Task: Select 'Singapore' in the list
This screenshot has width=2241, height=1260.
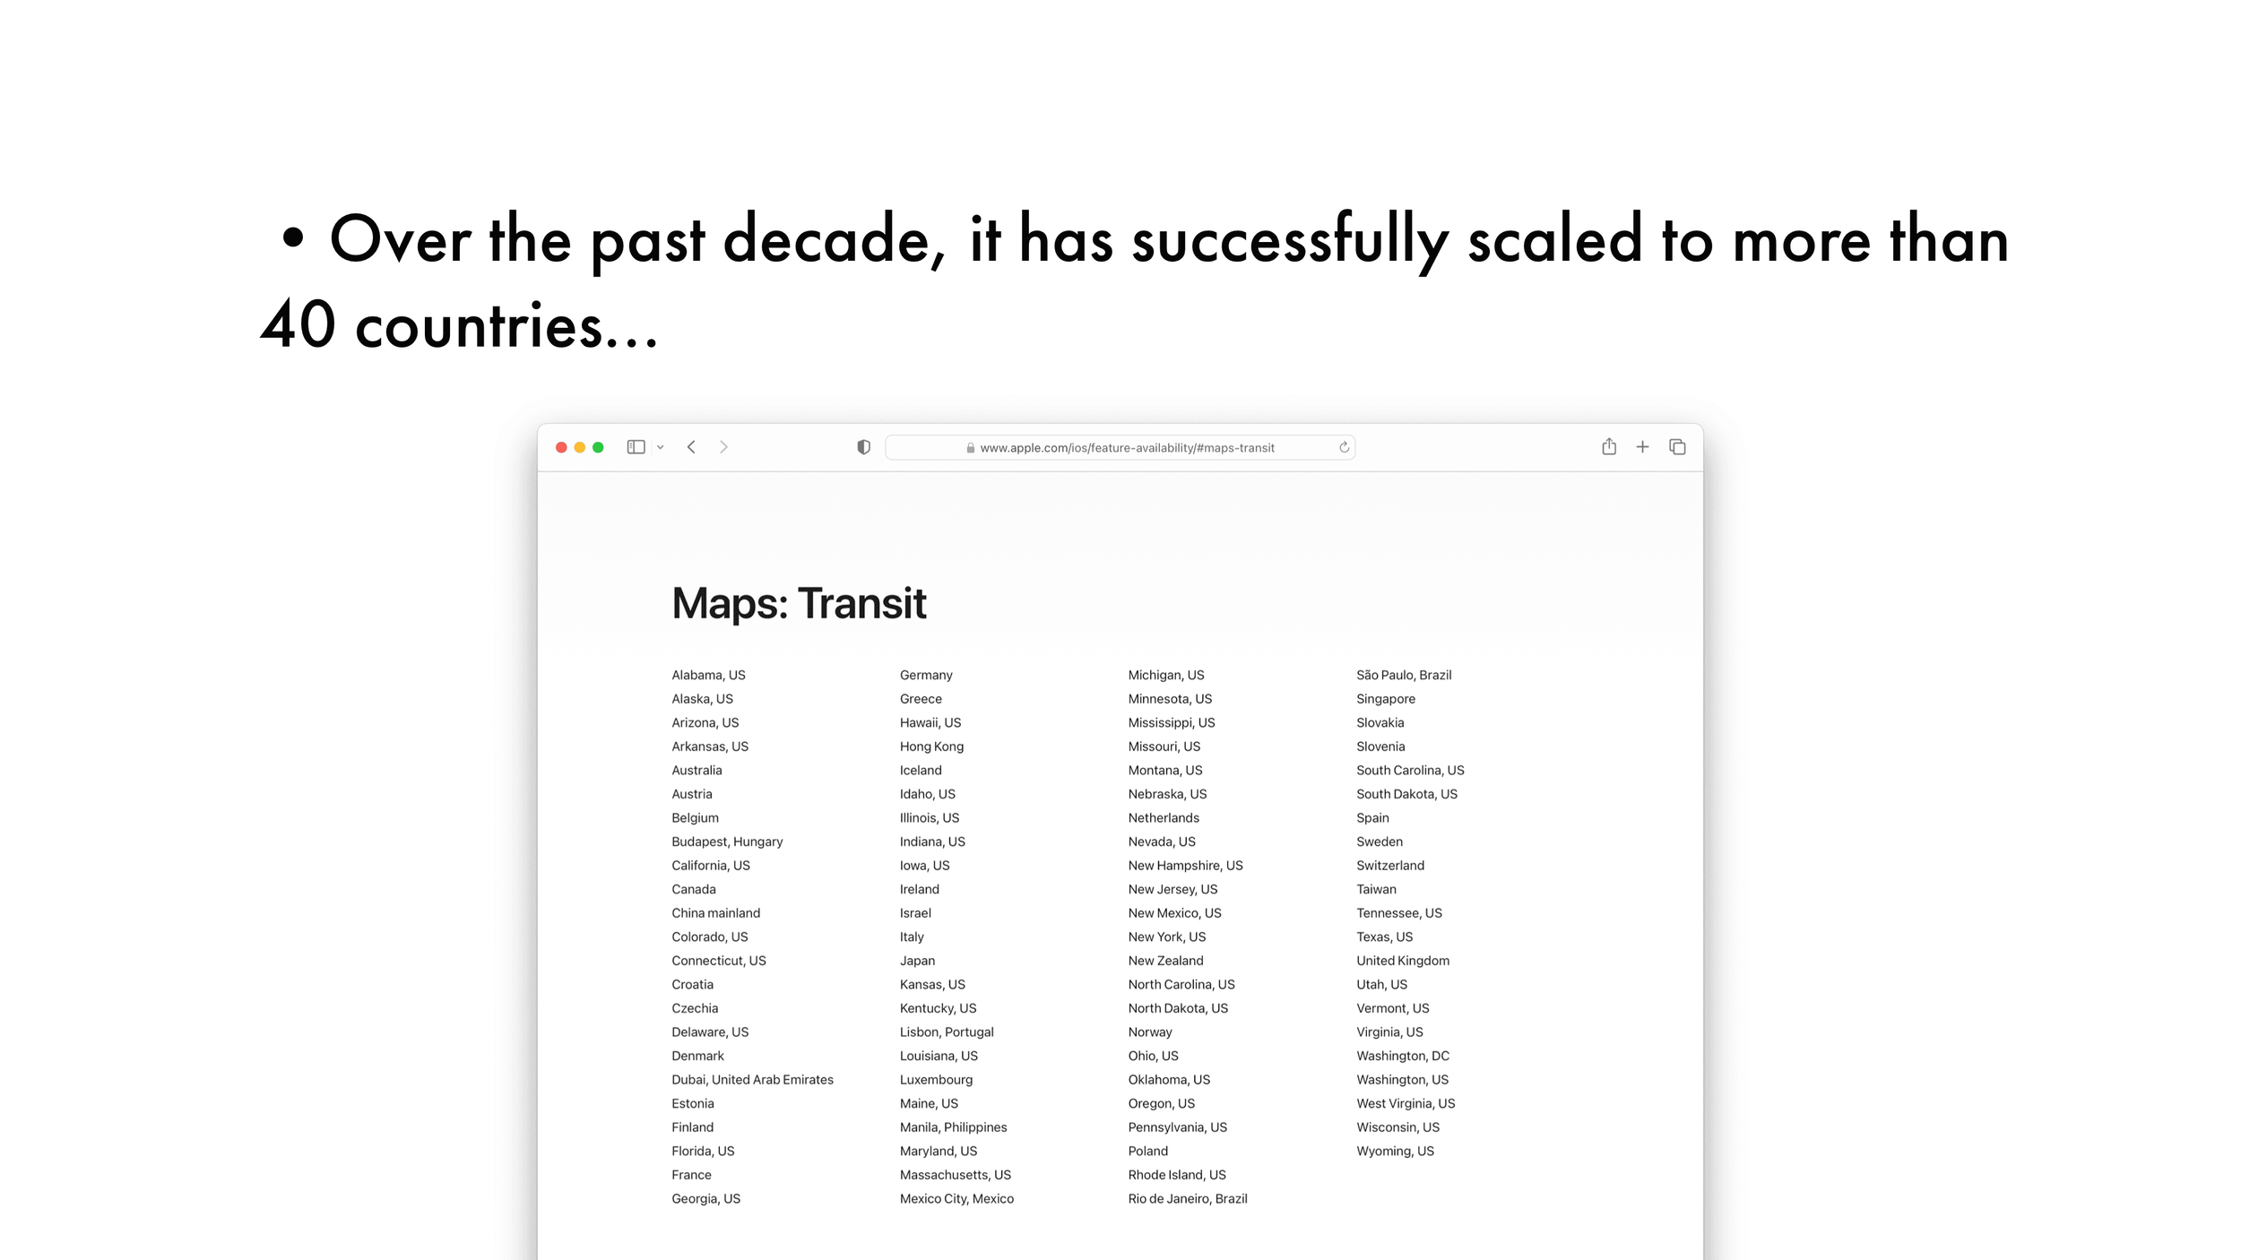Action: coord(1385,699)
